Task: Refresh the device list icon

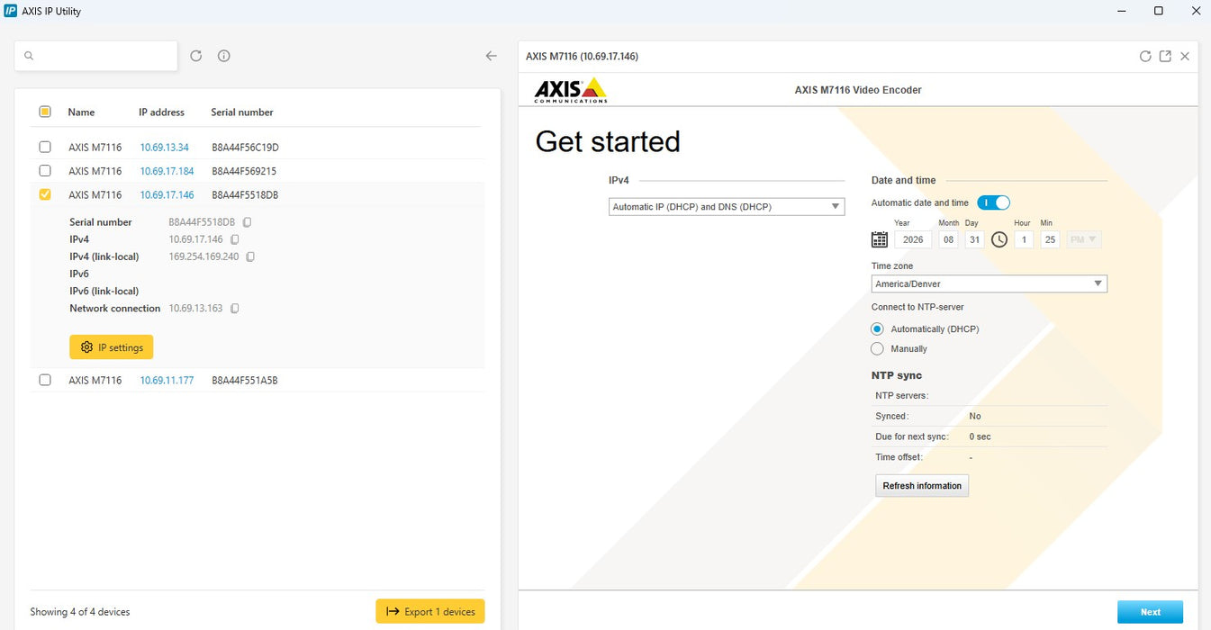Action: [196, 56]
